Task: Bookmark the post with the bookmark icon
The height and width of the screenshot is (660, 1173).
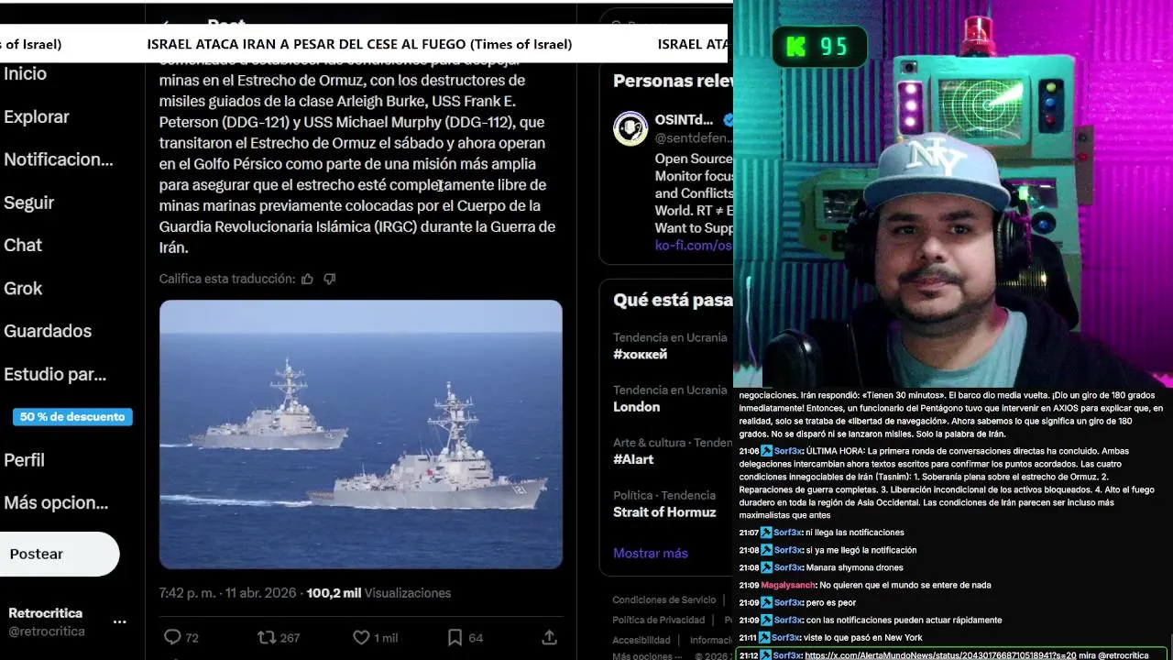Action: point(455,637)
